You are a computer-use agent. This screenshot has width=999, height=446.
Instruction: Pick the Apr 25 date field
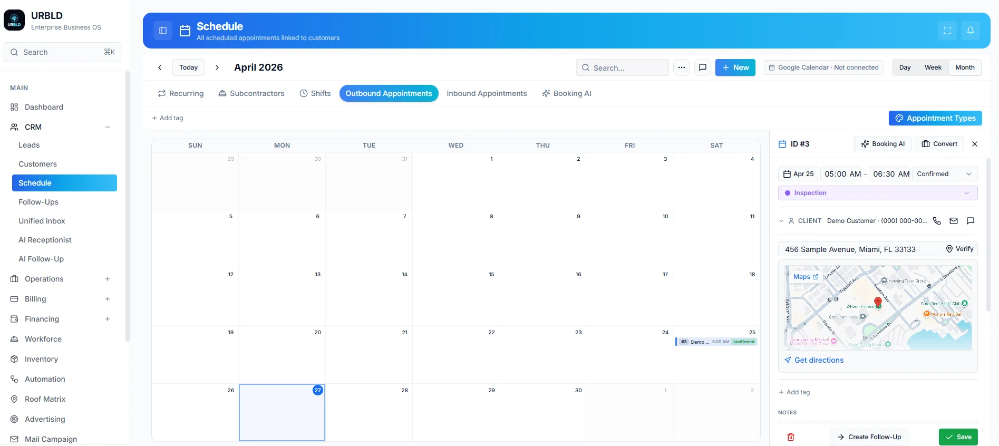pos(798,174)
